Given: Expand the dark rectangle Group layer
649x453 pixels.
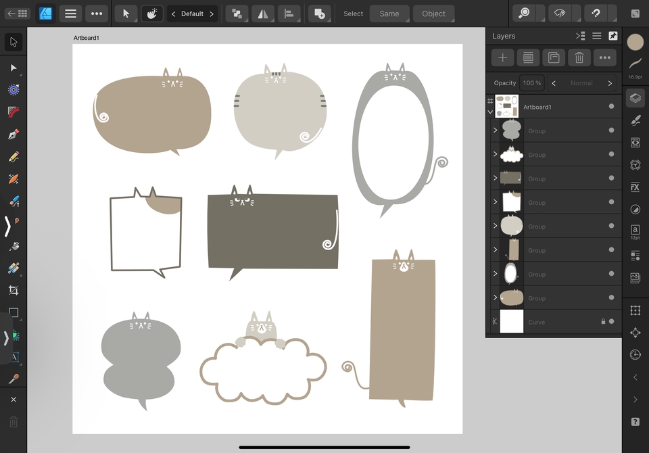Looking at the screenshot, I should click(x=495, y=178).
